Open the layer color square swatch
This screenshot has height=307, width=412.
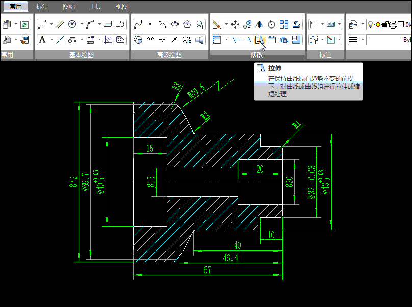401,24
